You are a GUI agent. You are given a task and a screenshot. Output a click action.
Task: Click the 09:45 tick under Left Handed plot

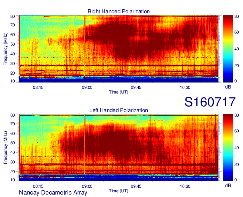point(136,186)
